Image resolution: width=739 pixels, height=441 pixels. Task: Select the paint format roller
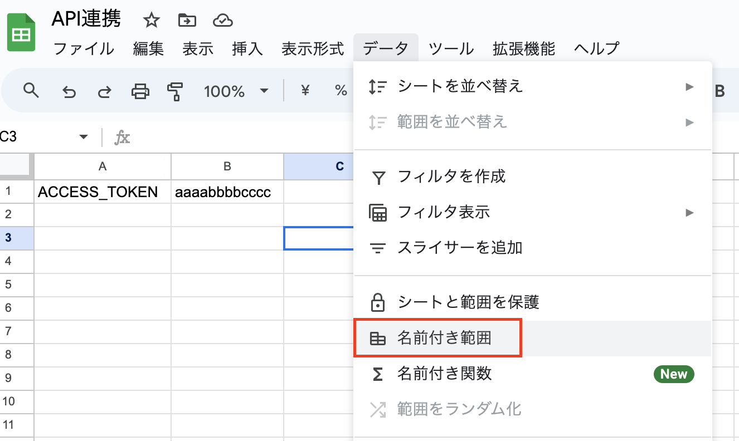(x=176, y=91)
